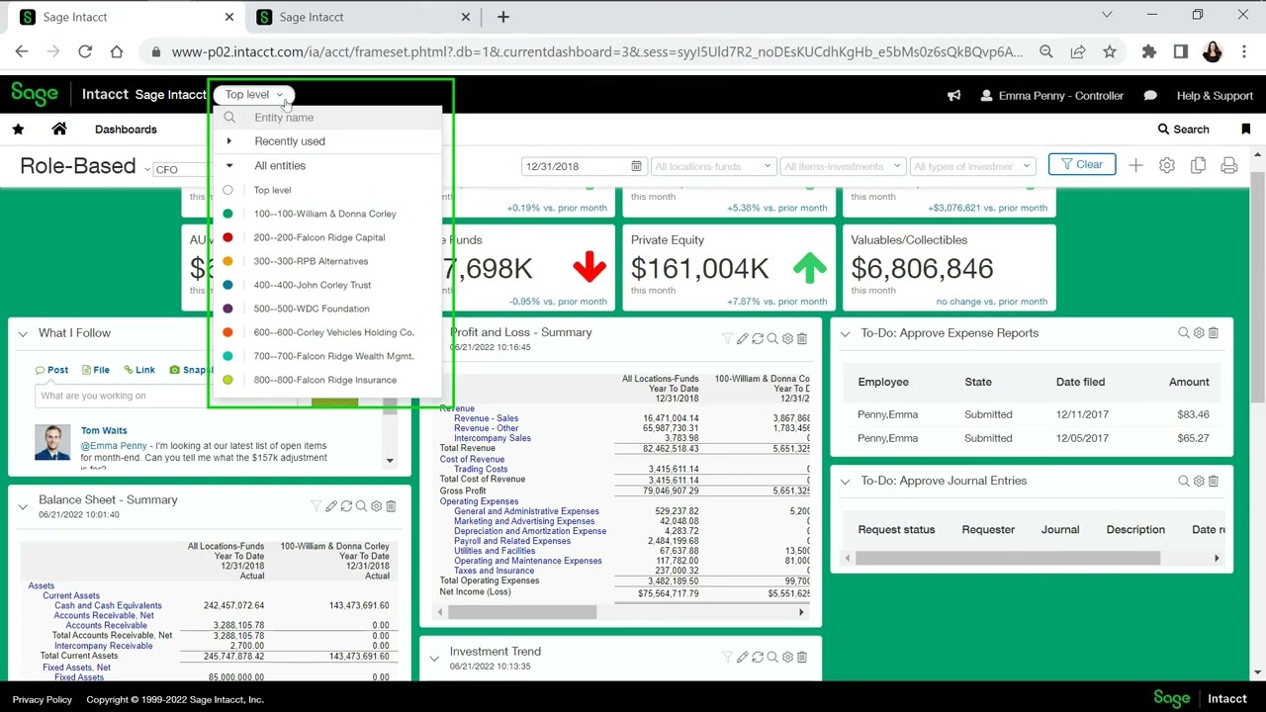Screen dimensions: 1266x712
Task: Choose entity 100-William & Donna Corley
Action: coord(326,214)
